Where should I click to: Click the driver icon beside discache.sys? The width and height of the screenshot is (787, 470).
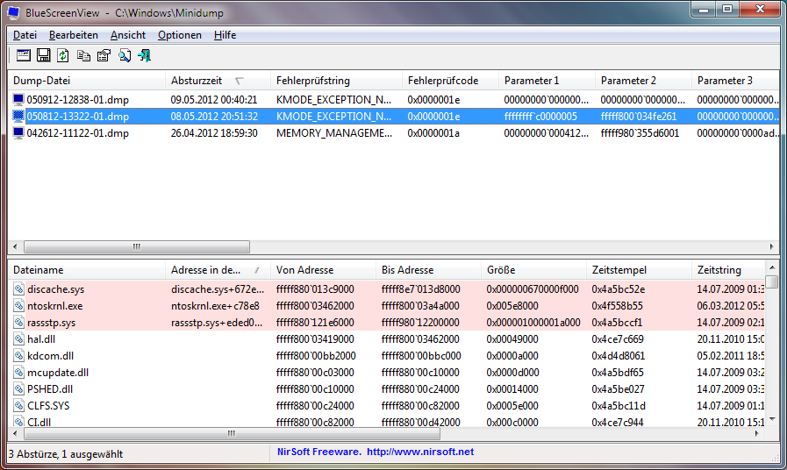tap(19, 288)
